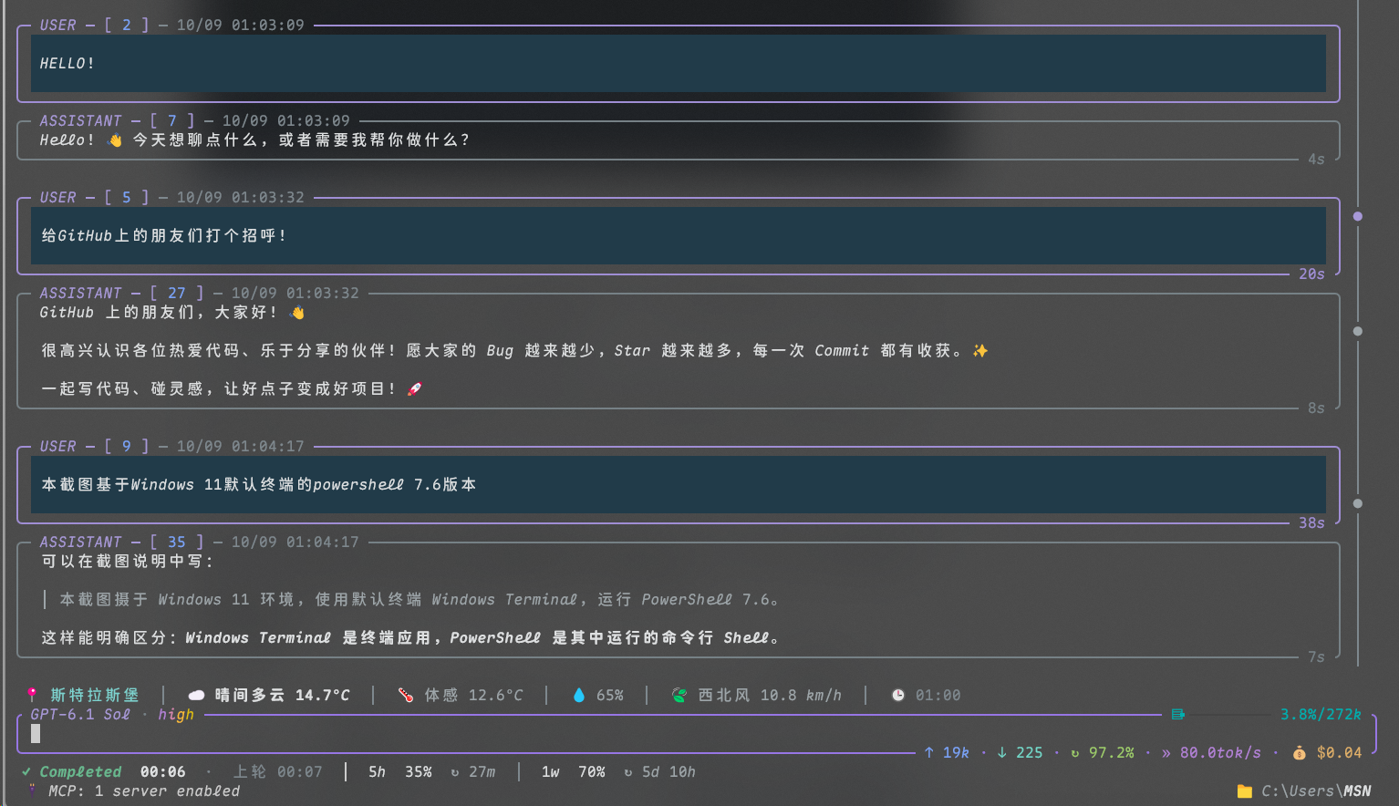
Task: Click the cloud weather icon before 晴间多云
Action: click(x=196, y=695)
